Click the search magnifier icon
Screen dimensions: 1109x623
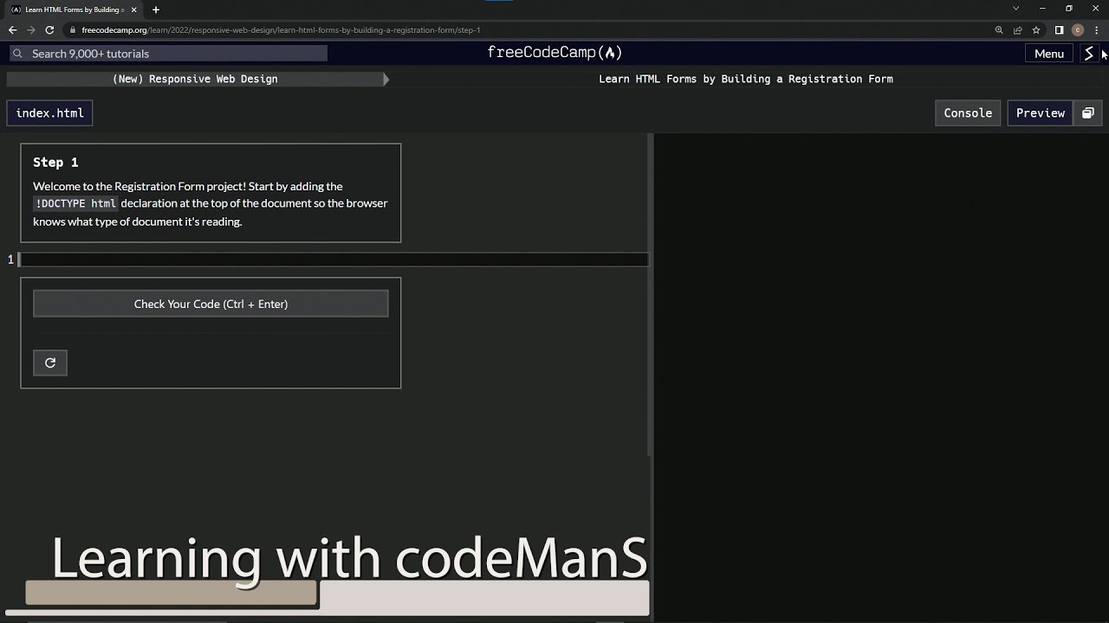[x=18, y=54]
